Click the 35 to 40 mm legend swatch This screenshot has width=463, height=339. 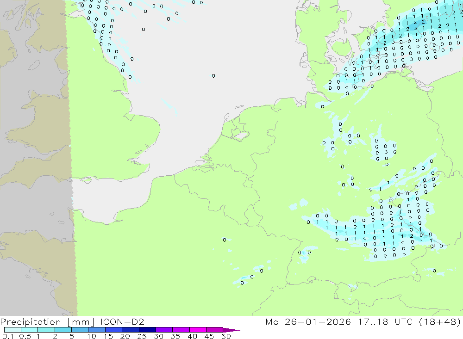click(181, 330)
